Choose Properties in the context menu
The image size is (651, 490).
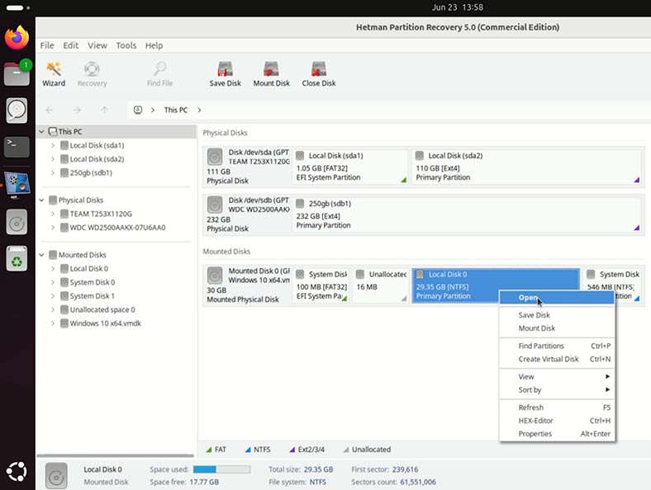pyautogui.click(x=556, y=434)
